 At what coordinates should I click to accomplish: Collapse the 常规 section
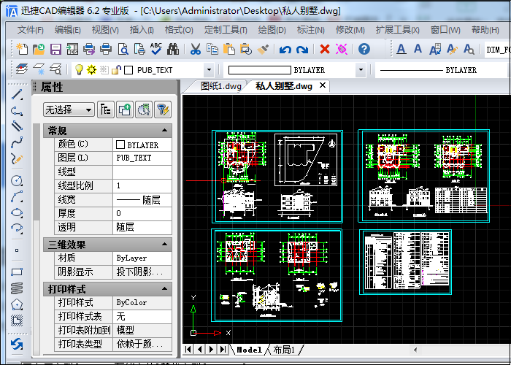[x=164, y=131]
